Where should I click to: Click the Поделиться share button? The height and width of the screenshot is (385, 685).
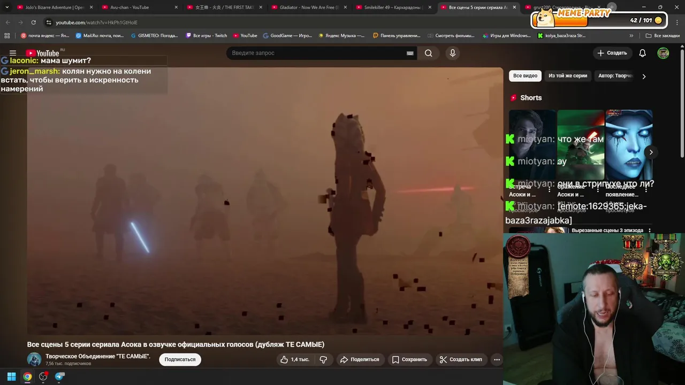[x=360, y=359]
